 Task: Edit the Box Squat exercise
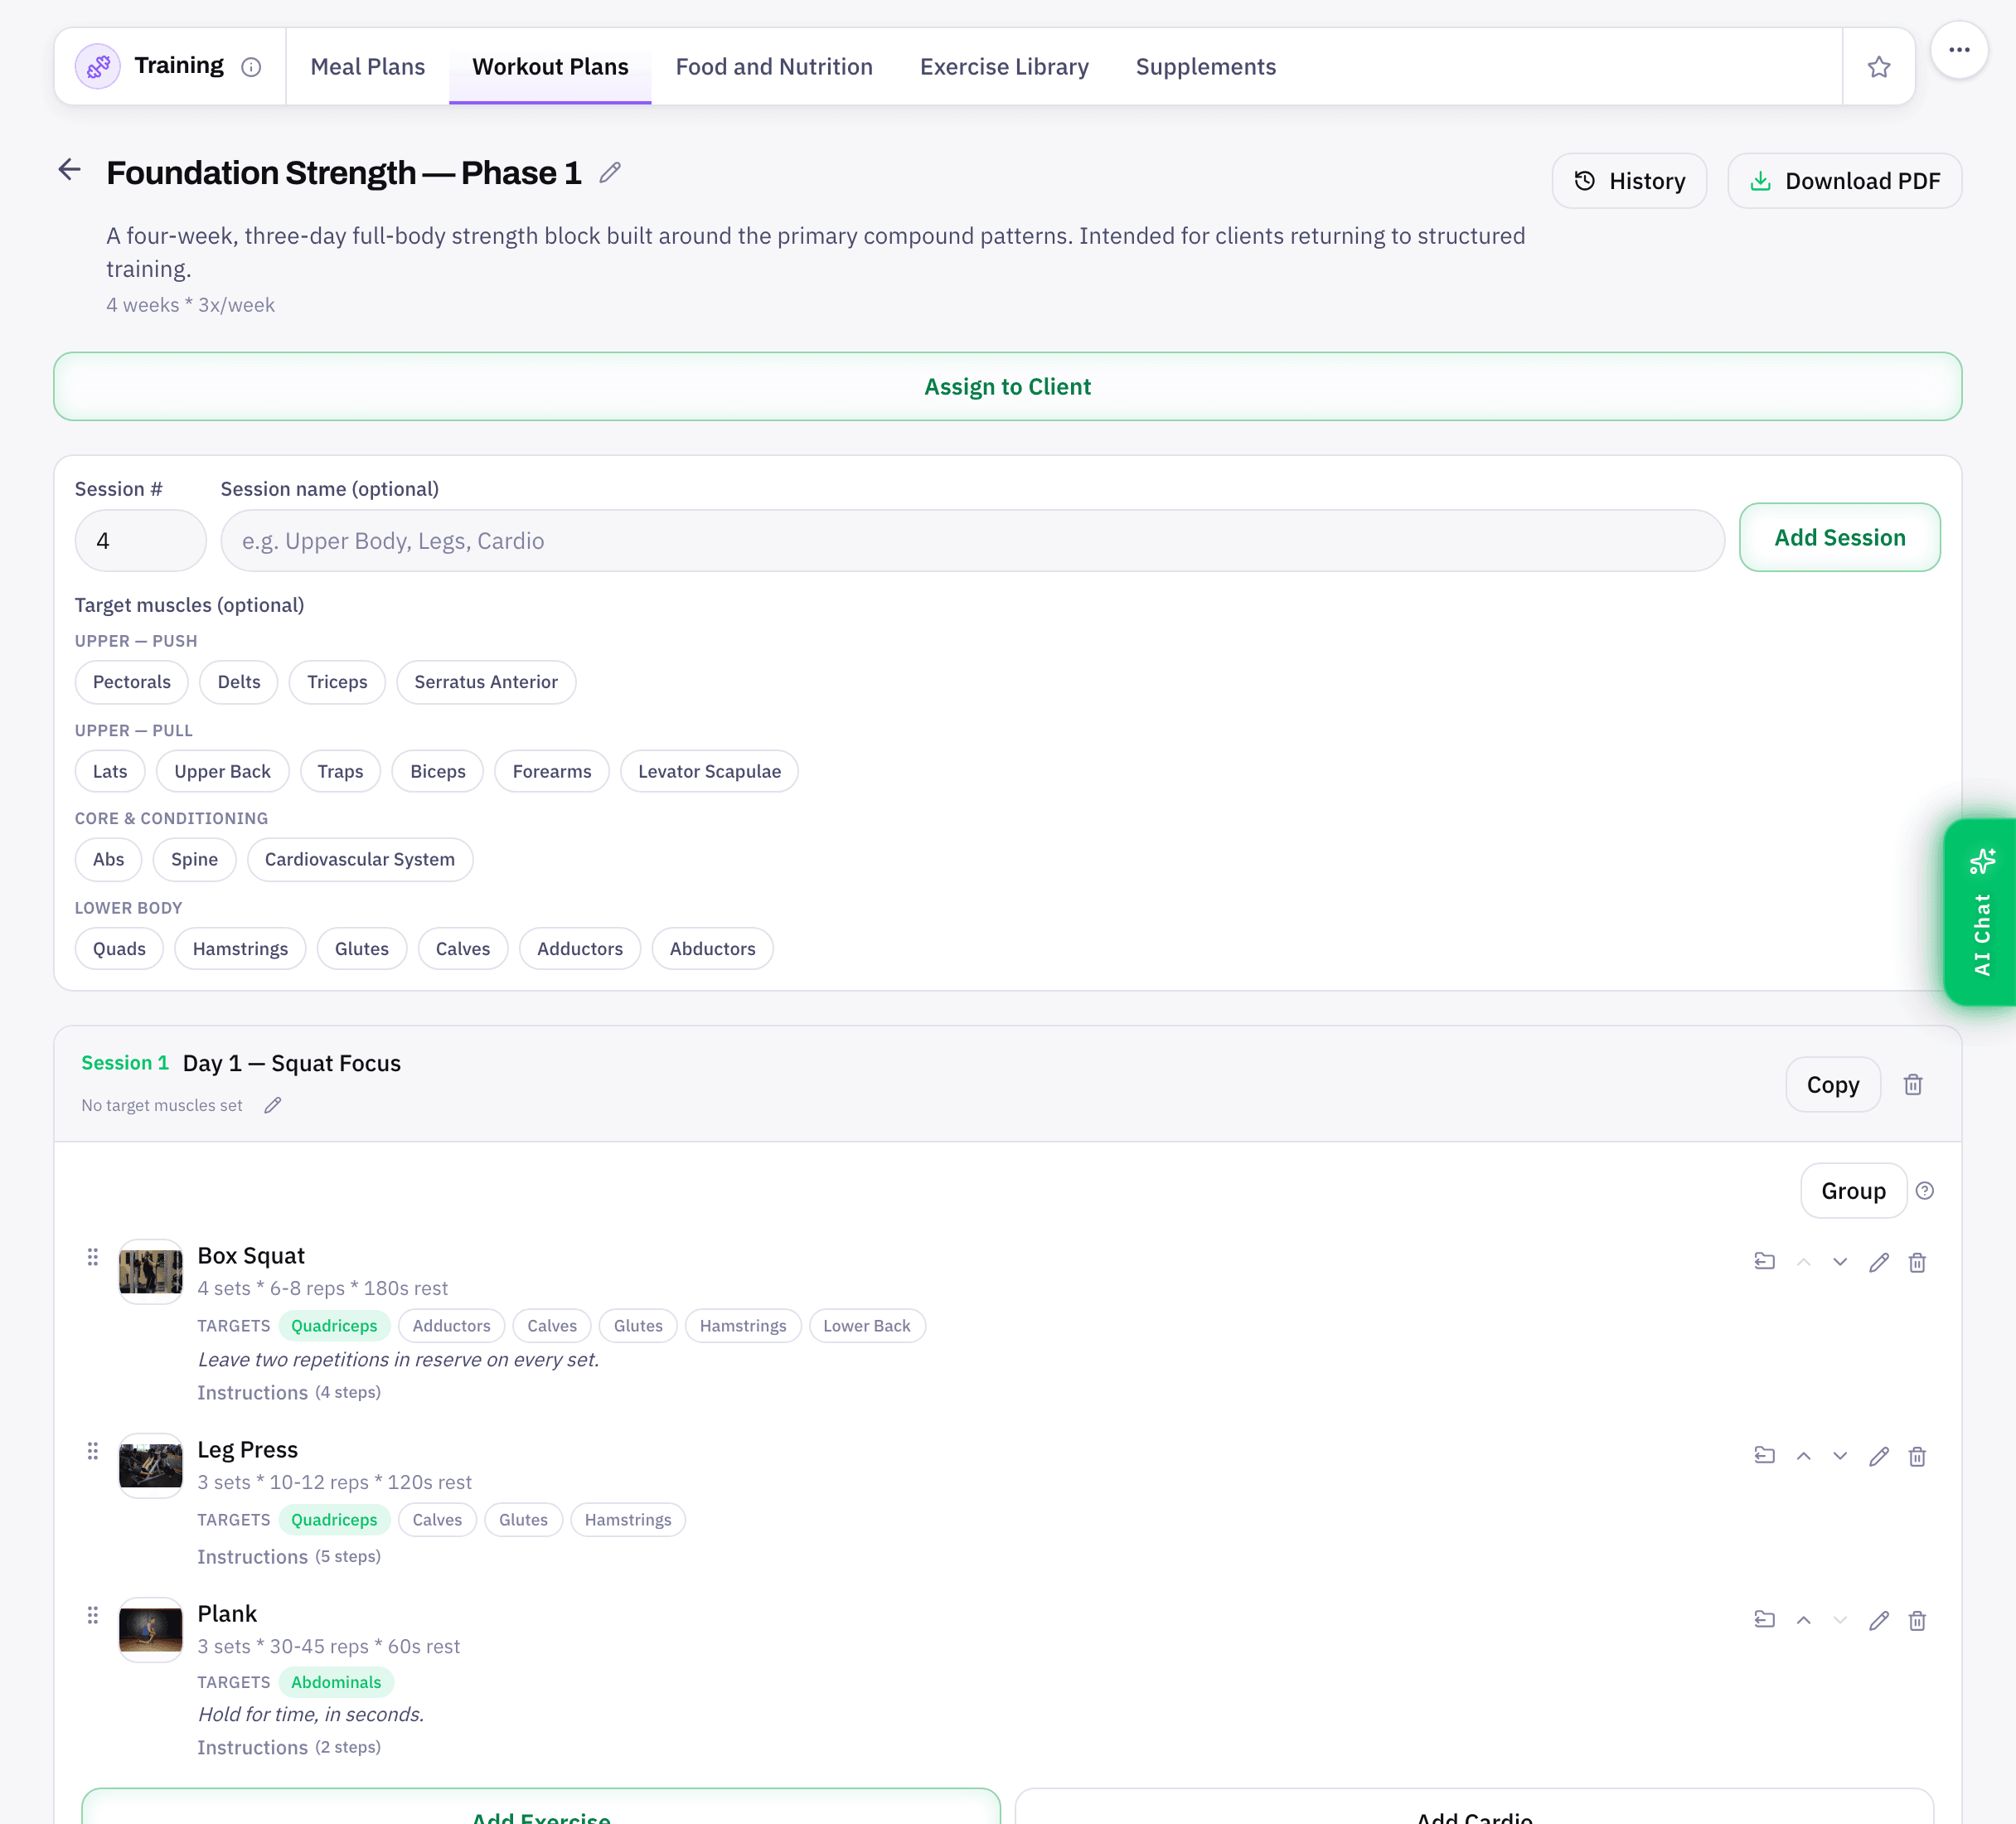(x=1878, y=1263)
